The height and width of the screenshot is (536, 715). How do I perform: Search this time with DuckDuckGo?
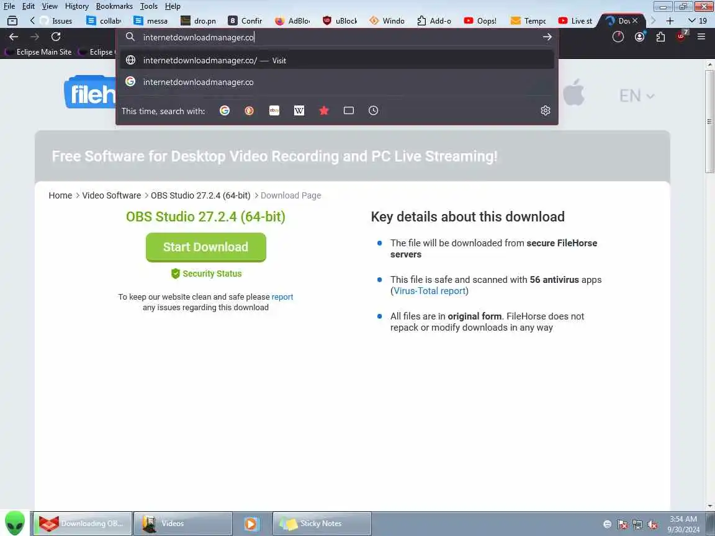click(249, 110)
